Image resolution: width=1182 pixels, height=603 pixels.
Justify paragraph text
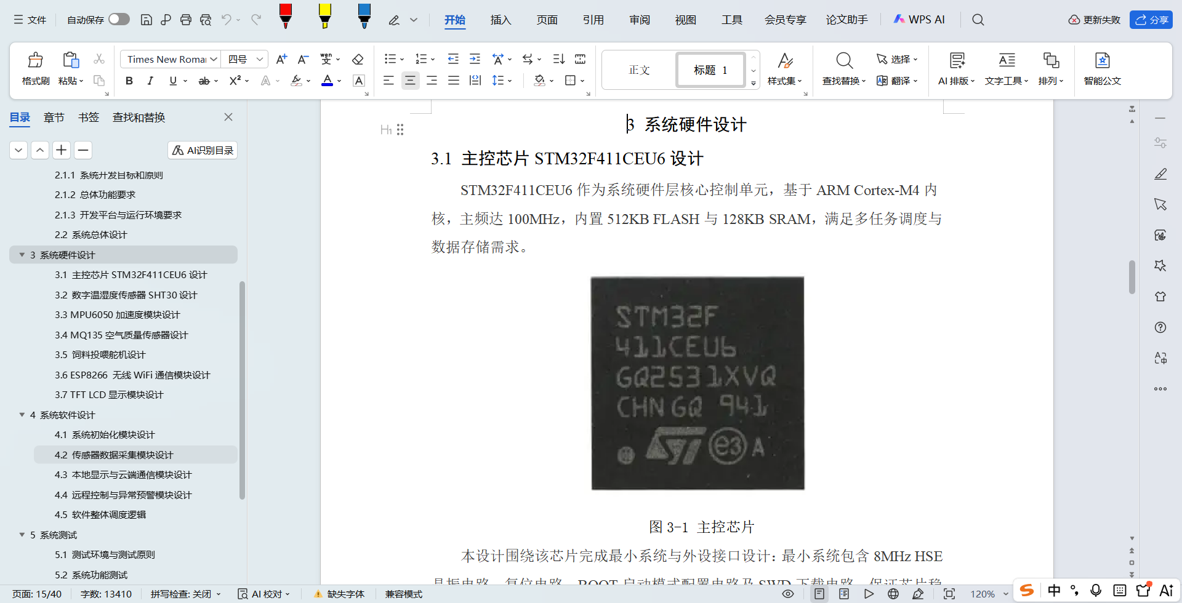click(x=454, y=81)
